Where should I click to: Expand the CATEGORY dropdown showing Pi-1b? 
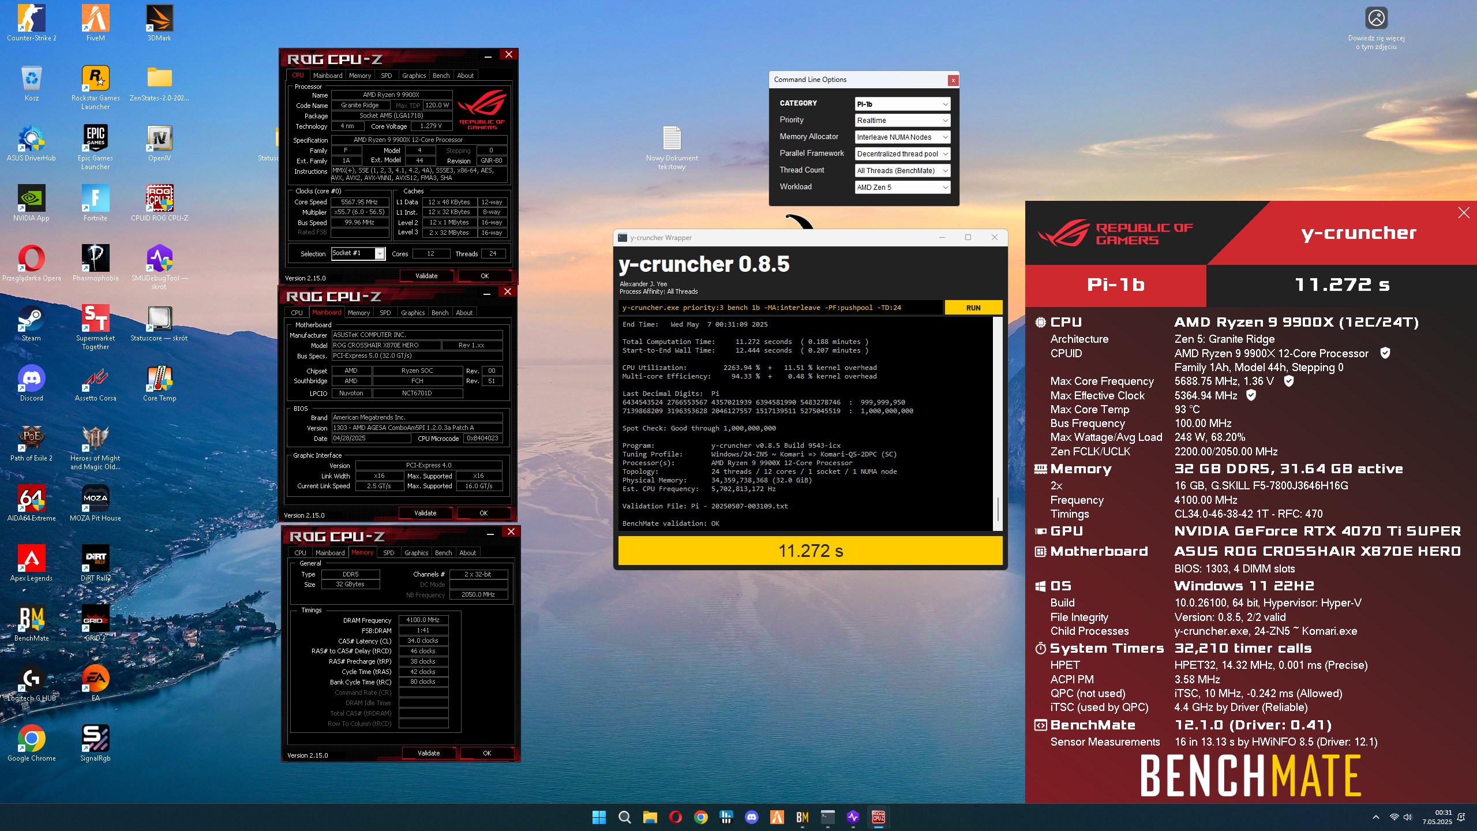coord(902,104)
